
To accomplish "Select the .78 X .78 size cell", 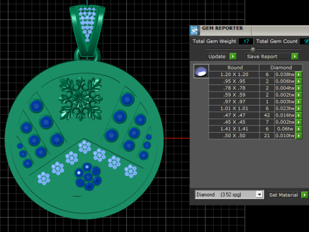I will tap(234, 88).
